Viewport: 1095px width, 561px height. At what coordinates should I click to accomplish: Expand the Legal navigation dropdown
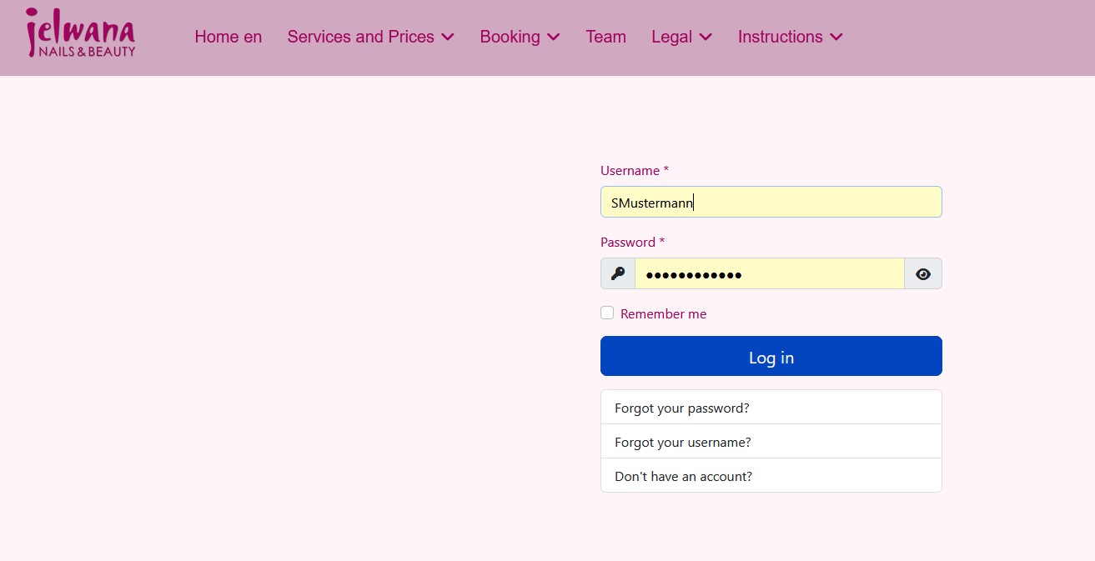pos(672,37)
